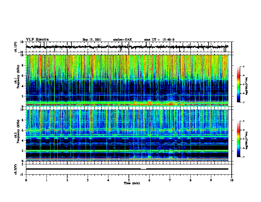Click the '8' kHz tick on ch.1 spectrogram
The width and height of the screenshot is (261, 202).
23,65
